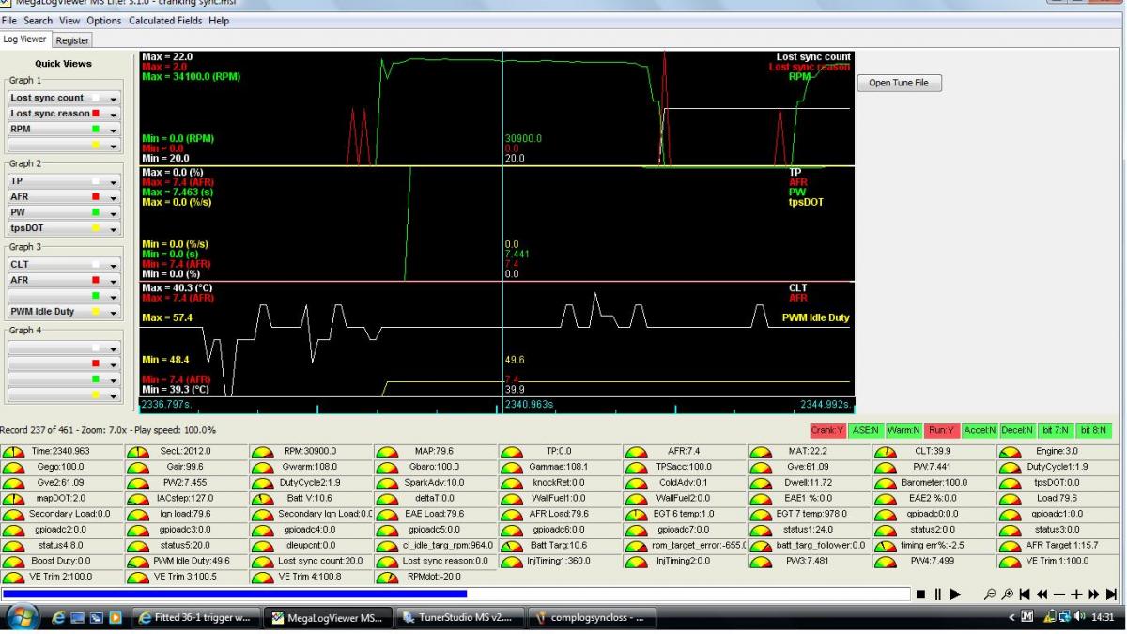Start log playback with Play button
The height and width of the screenshot is (634, 1127).
pos(955,595)
